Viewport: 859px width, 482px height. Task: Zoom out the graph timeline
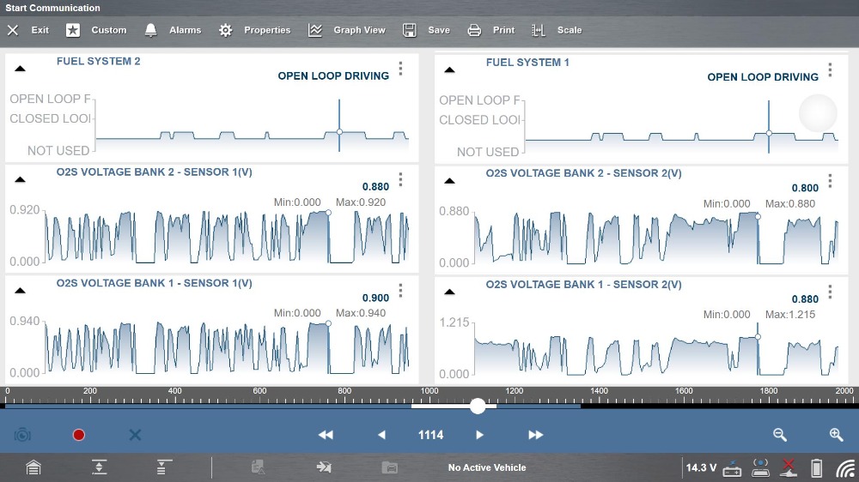780,435
